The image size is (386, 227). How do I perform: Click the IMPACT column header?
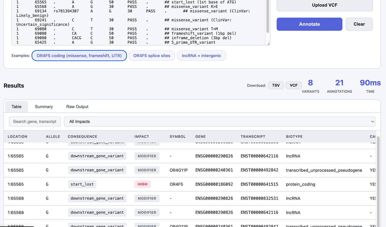point(142,137)
